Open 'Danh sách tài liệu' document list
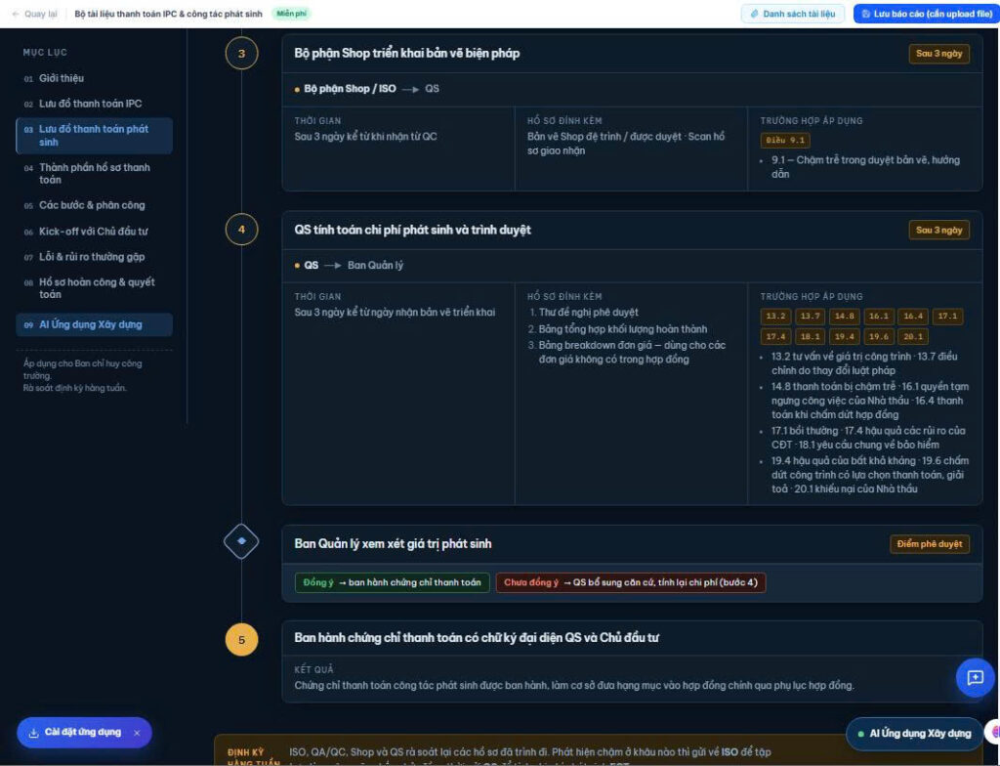 (793, 14)
